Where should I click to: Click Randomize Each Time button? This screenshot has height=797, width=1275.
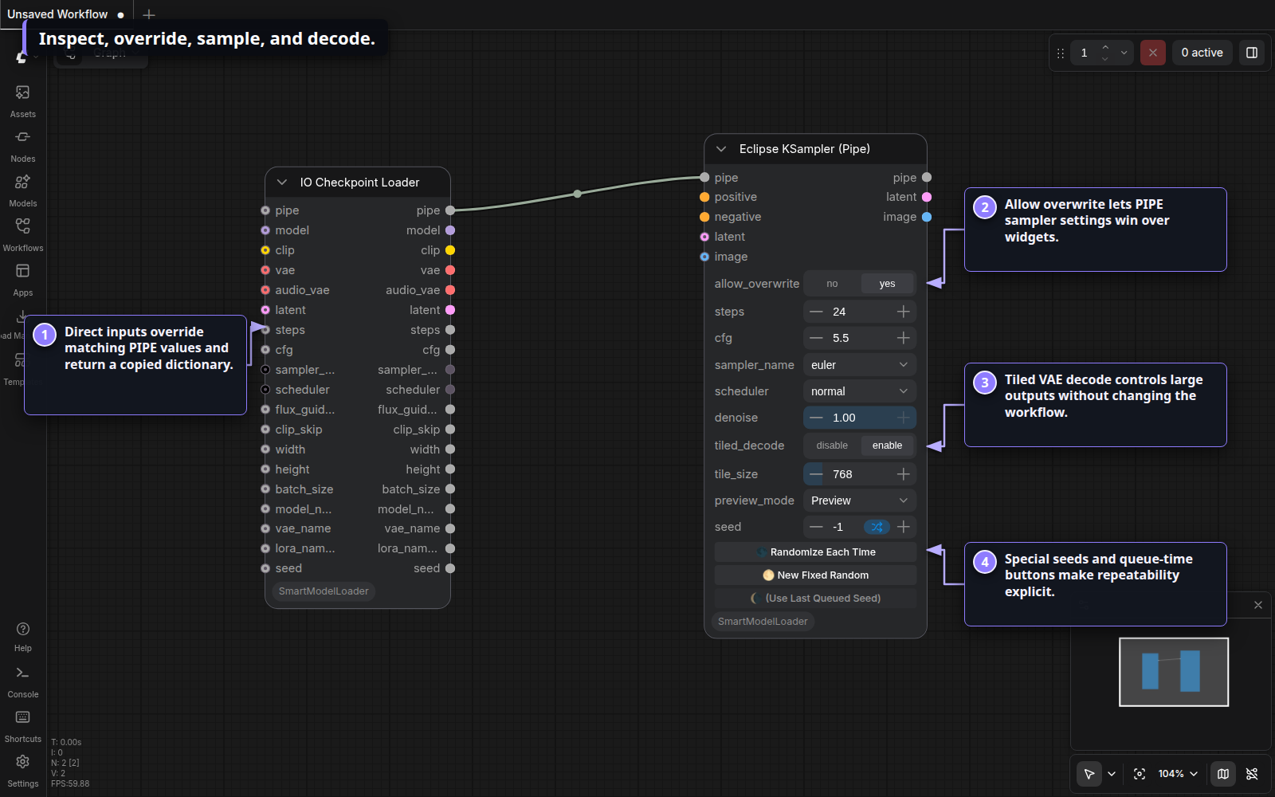pos(815,552)
